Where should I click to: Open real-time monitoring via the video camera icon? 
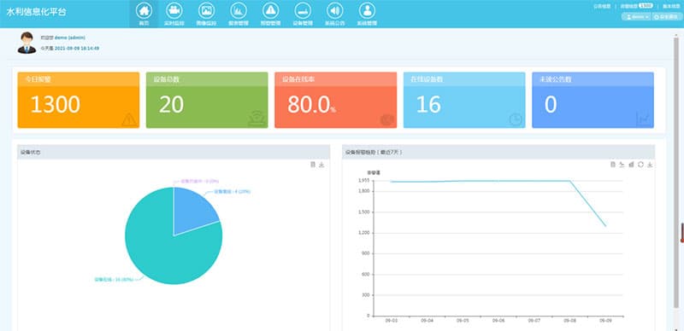pos(174,10)
